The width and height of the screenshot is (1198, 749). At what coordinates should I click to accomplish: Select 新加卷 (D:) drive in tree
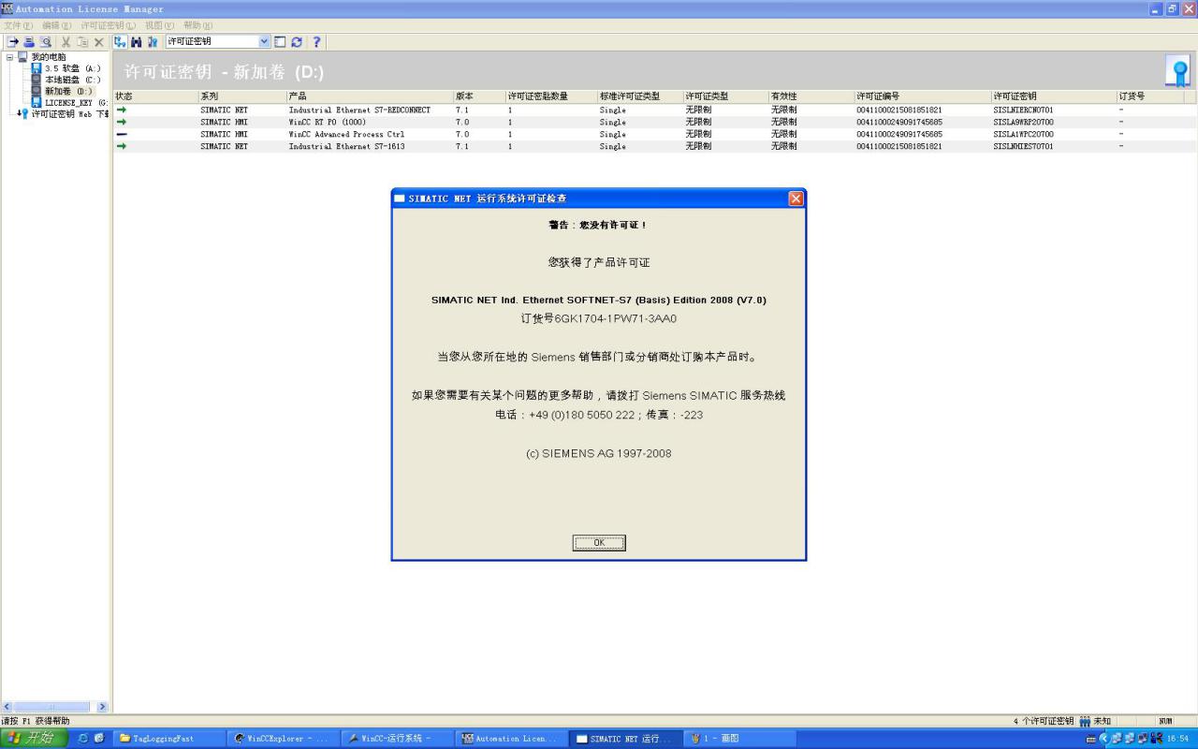(x=68, y=91)
